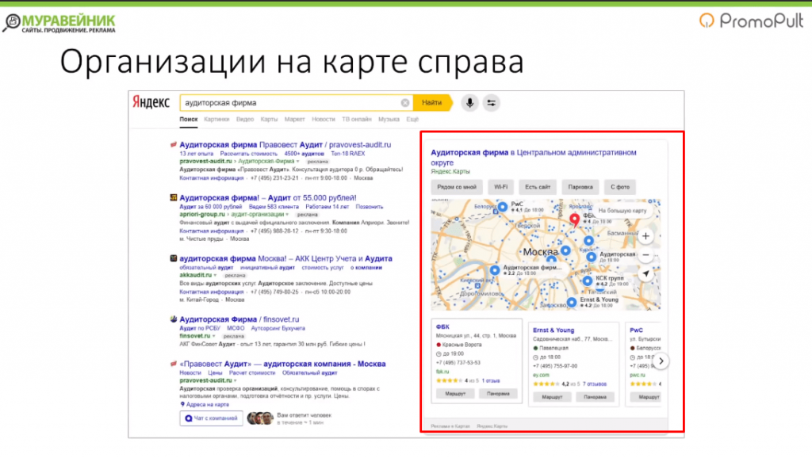Show next organization cards with arrow

(x=661, y=361)
